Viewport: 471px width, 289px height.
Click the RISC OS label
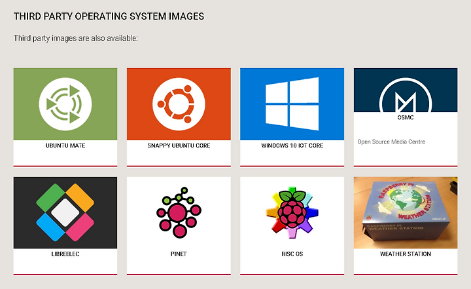(292, 254)
